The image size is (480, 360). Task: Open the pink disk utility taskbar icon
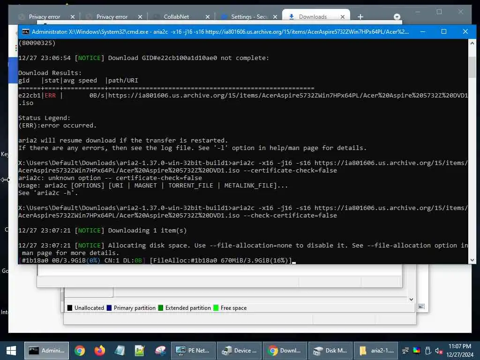[160, 351]
